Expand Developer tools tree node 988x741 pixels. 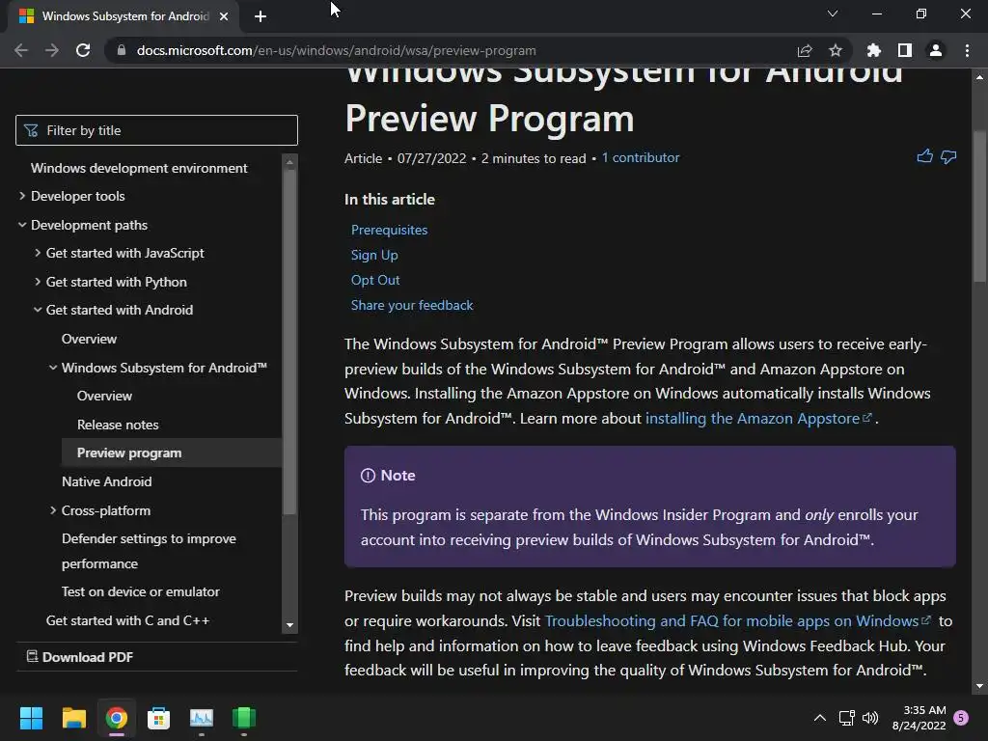(x=22, y=196)
